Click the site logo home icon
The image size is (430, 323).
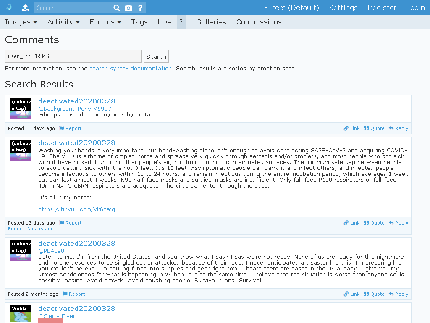(x=9, y=8)
